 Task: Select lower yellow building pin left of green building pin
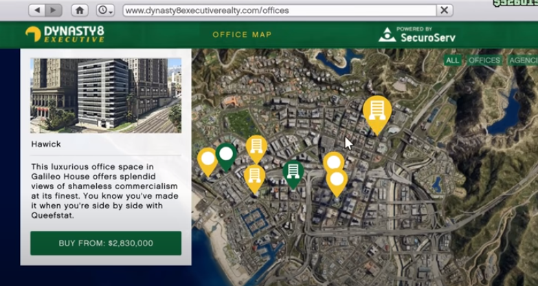[255, 179]
